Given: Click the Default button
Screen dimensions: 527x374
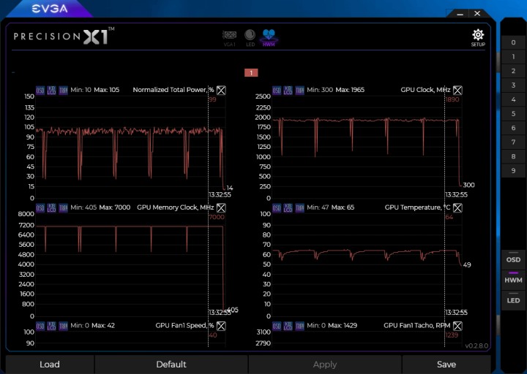Looking at the screenshot, I should tap(171, 365).
